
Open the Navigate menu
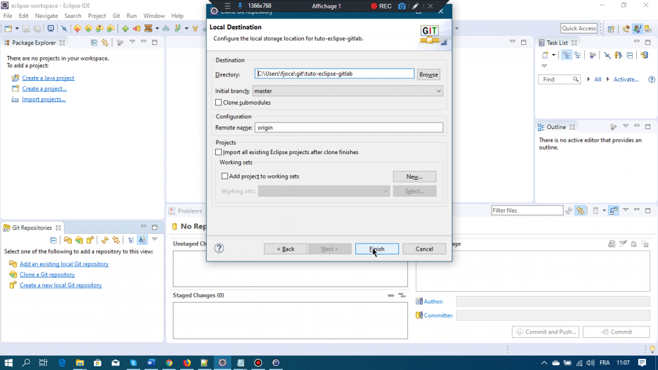click(46, 16)
